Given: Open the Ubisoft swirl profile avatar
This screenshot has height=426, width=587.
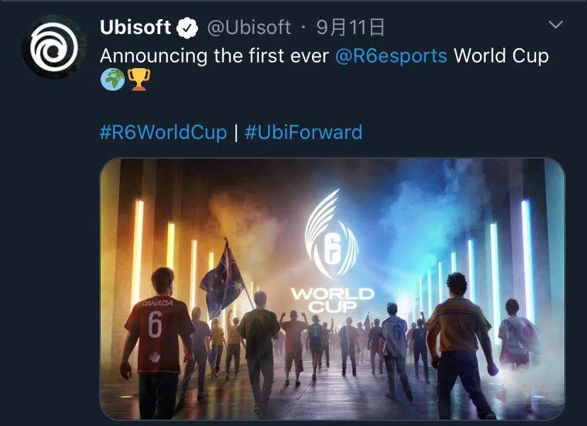Looking at the screenshot, I should click(x=54, y=47).
